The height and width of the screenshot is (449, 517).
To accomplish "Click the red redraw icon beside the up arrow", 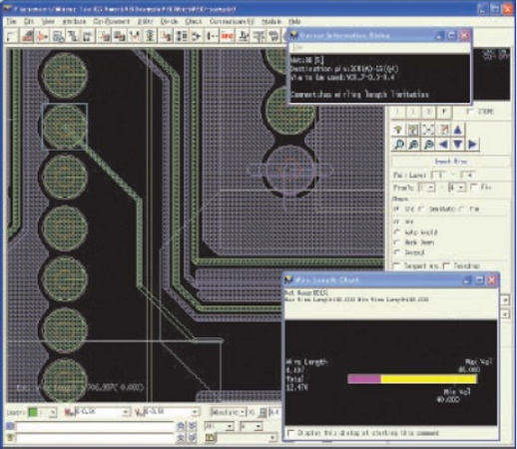I will click(443, 129).
